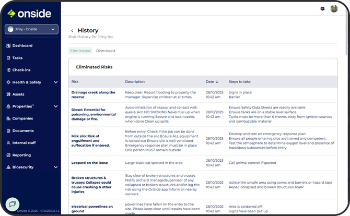Viewport: 350px width, 216px height.
Task: Switch to the Dismissed tab
Action: (x=106, y=51)
